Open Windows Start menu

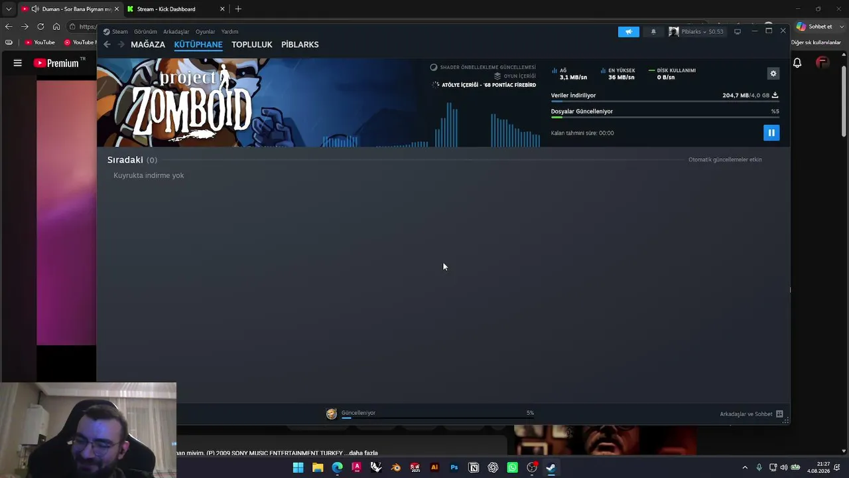[298, 467]
